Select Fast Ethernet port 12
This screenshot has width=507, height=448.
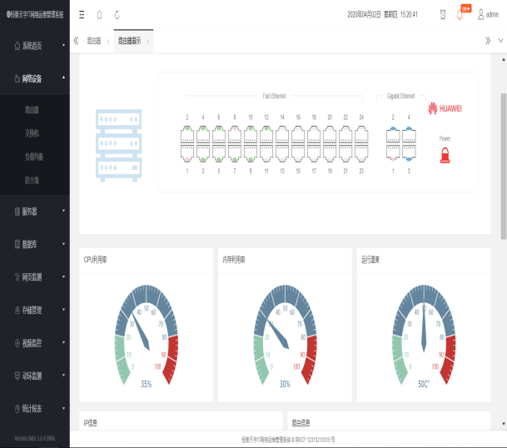click(x=266, y=134)
